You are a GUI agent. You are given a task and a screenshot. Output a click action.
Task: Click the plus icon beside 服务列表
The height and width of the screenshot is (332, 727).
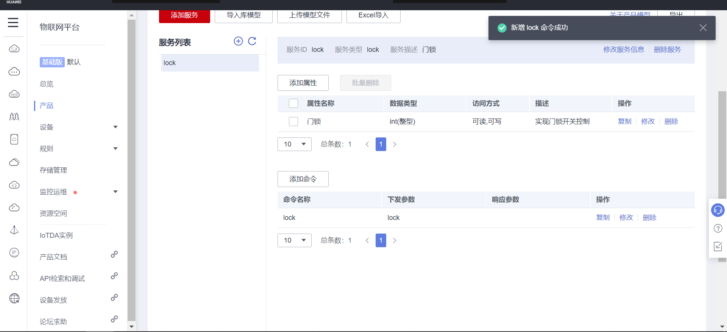point(238,41)
